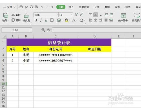Image resolution: width=141 pixels, height=108 pixels.
Task: Click the fill color bucket
Action: [67, 20]
